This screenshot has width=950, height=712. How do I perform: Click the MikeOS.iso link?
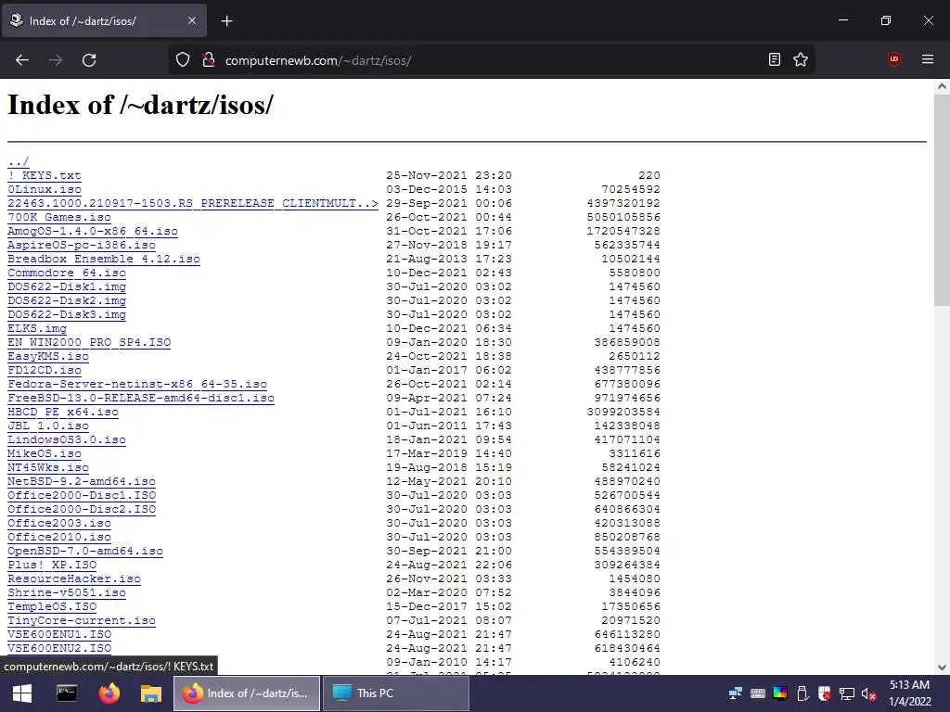tap(45, 454)
